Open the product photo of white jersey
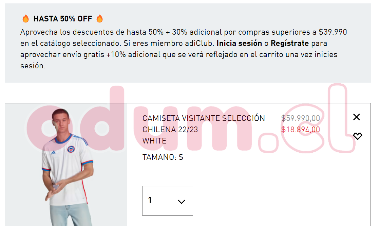The height and width of the screenshot is (237, 380). [x=66, y=165]
